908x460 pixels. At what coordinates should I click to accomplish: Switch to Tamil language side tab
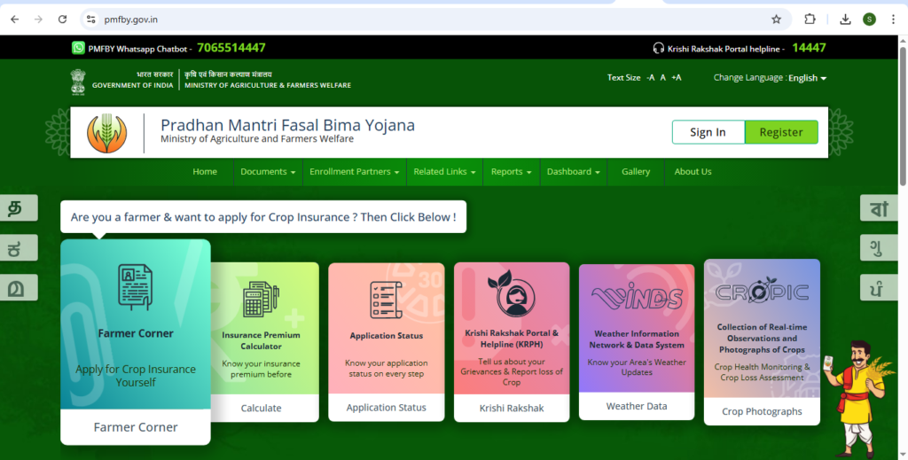tap(19, 207)
